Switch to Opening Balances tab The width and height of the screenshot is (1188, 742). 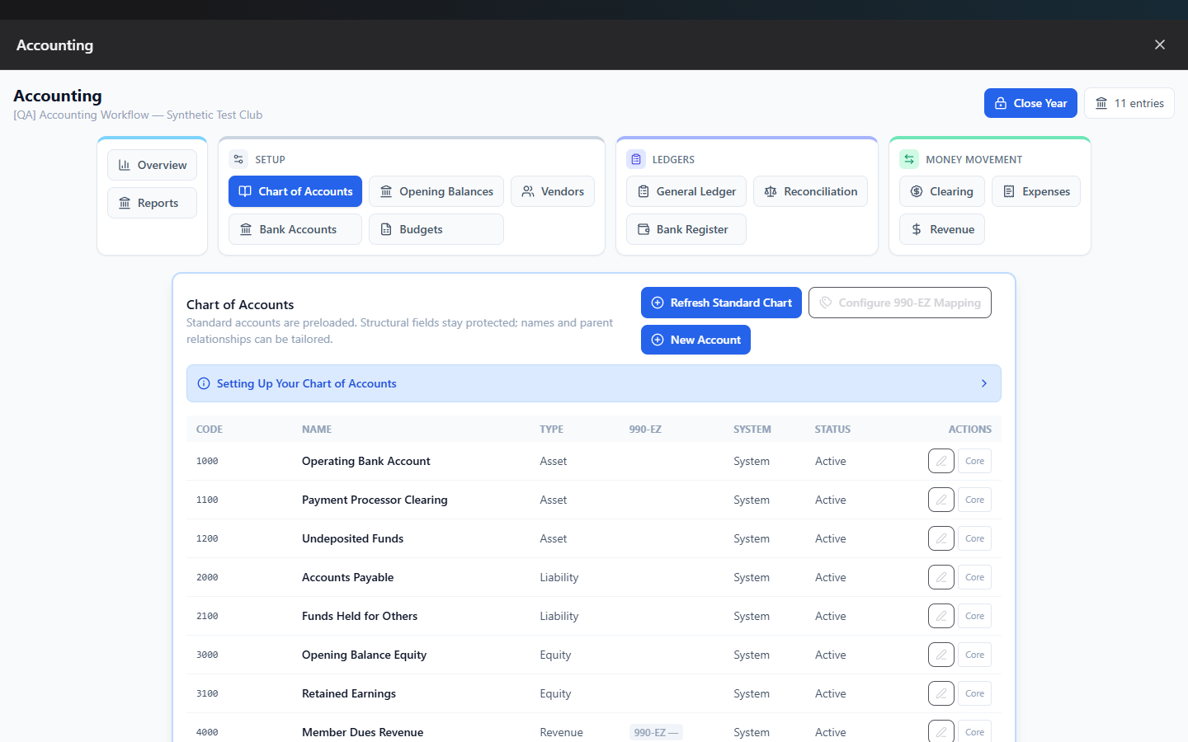tap(436, 191)
